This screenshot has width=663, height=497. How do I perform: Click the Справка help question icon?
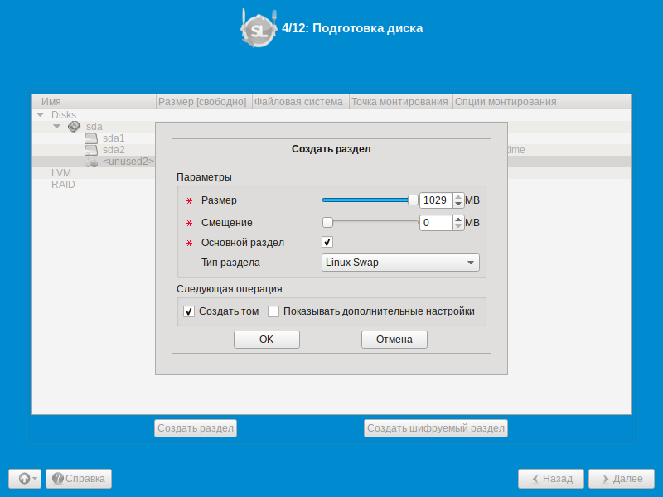pos(58,479)
